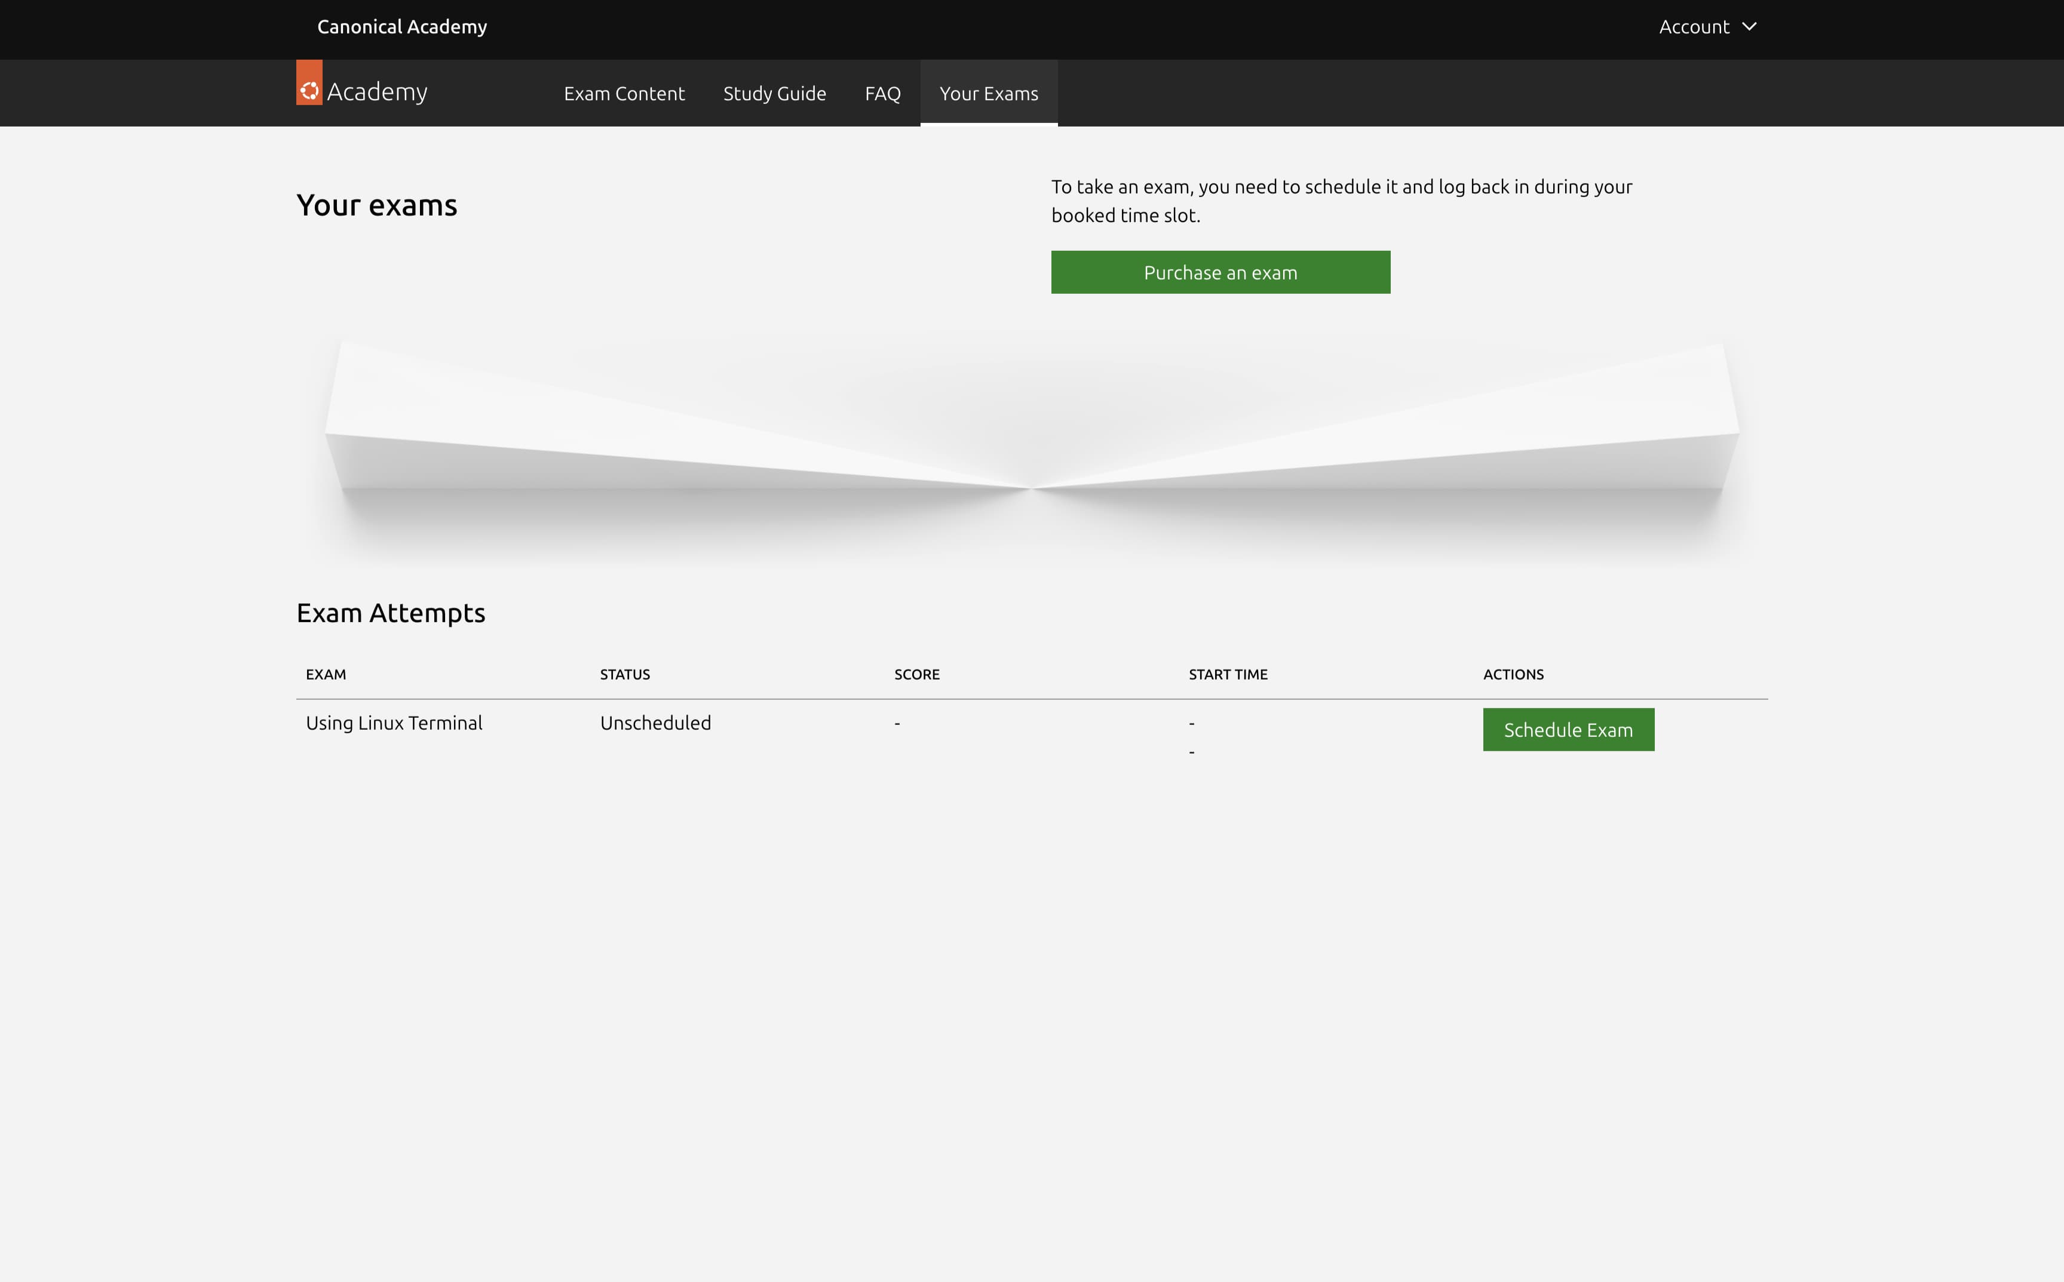Click the ACTIONS column header
The image size is (2064, 1282).
(1513, 675)
